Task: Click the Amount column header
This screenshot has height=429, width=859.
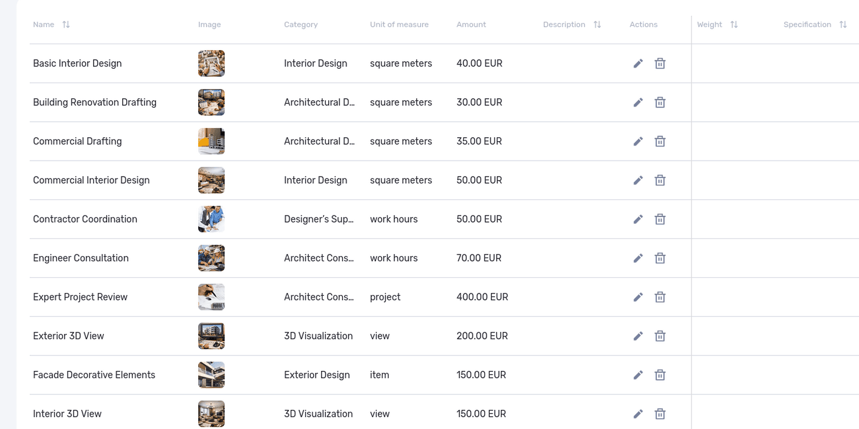Action: pos(471,25)
